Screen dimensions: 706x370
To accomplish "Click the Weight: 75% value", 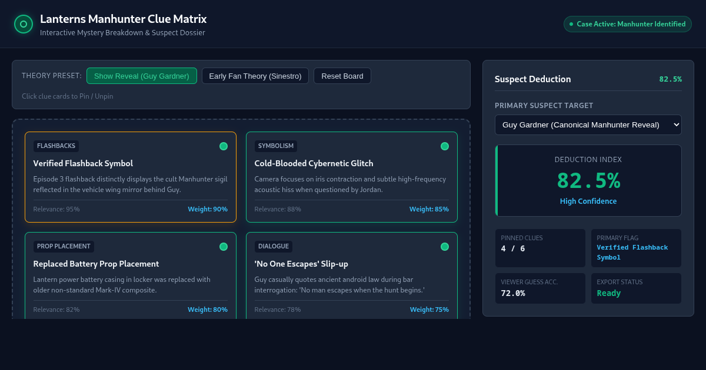I will click(x=429, y=310).
